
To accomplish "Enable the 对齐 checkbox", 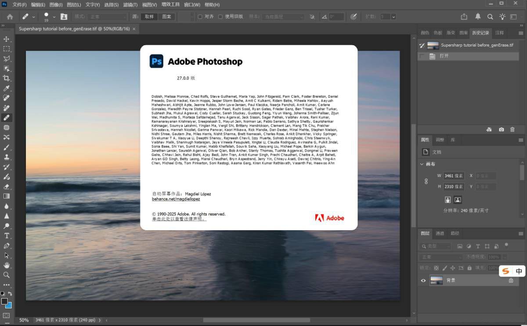I will tap(200, 17).
